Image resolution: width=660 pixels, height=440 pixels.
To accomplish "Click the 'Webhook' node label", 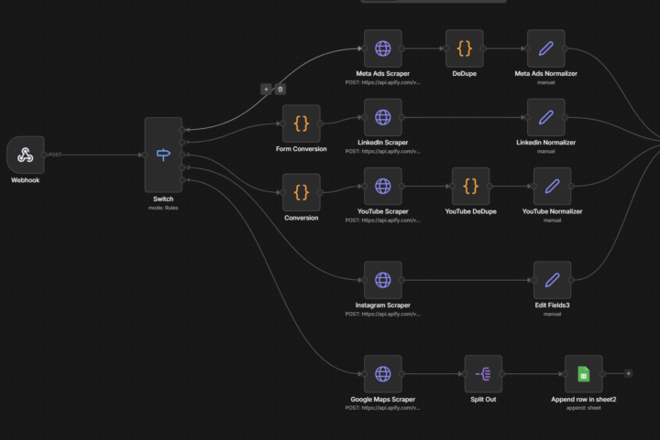I will click(x=26, y=180).
